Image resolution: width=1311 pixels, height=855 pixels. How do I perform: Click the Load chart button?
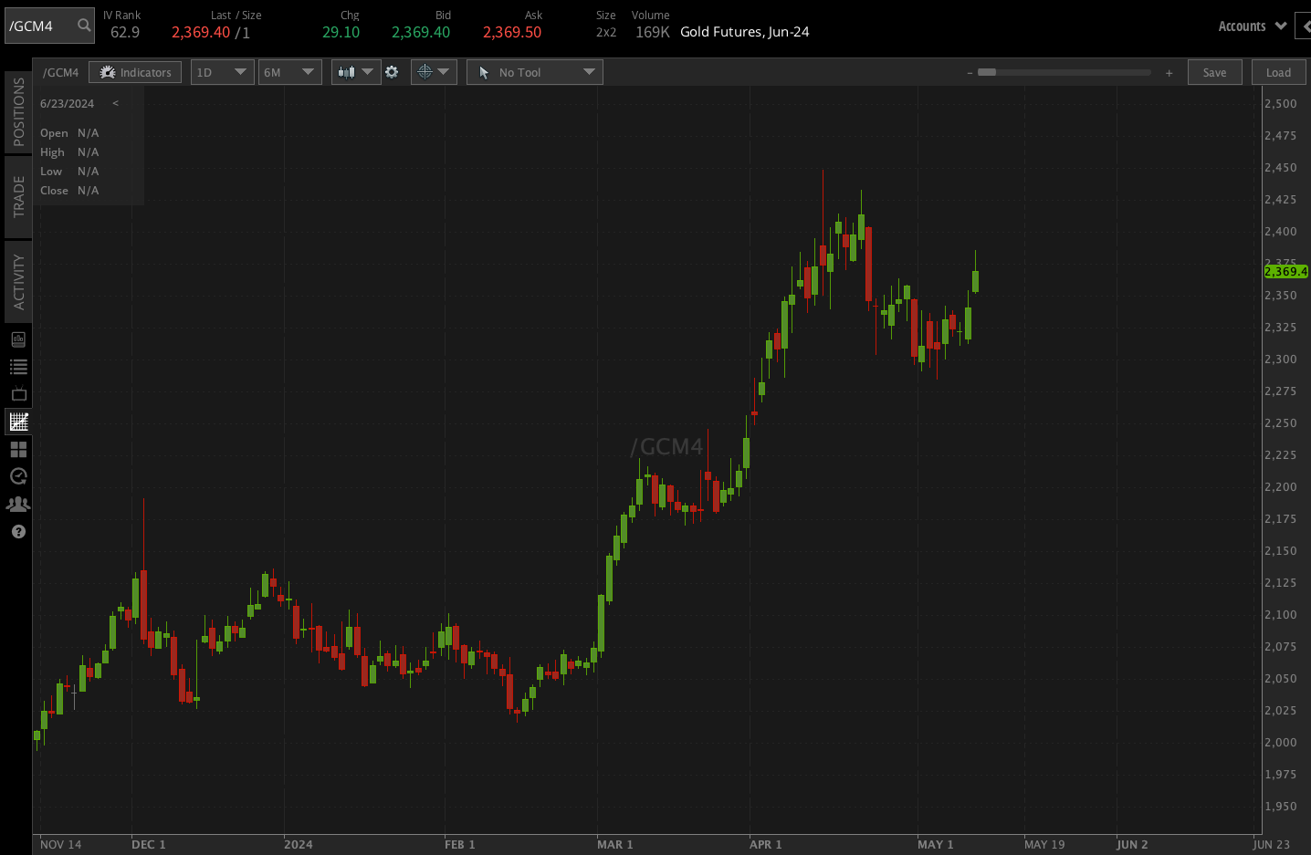click(1278, 71)
